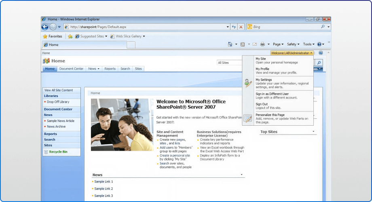Click the Recycle Bin link text
This screenshot has width=372, height=202.
pos(58,152)
